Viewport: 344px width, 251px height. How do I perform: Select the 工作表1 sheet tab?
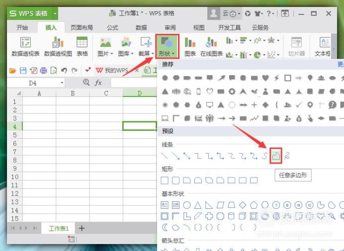[x=58, y=229]
